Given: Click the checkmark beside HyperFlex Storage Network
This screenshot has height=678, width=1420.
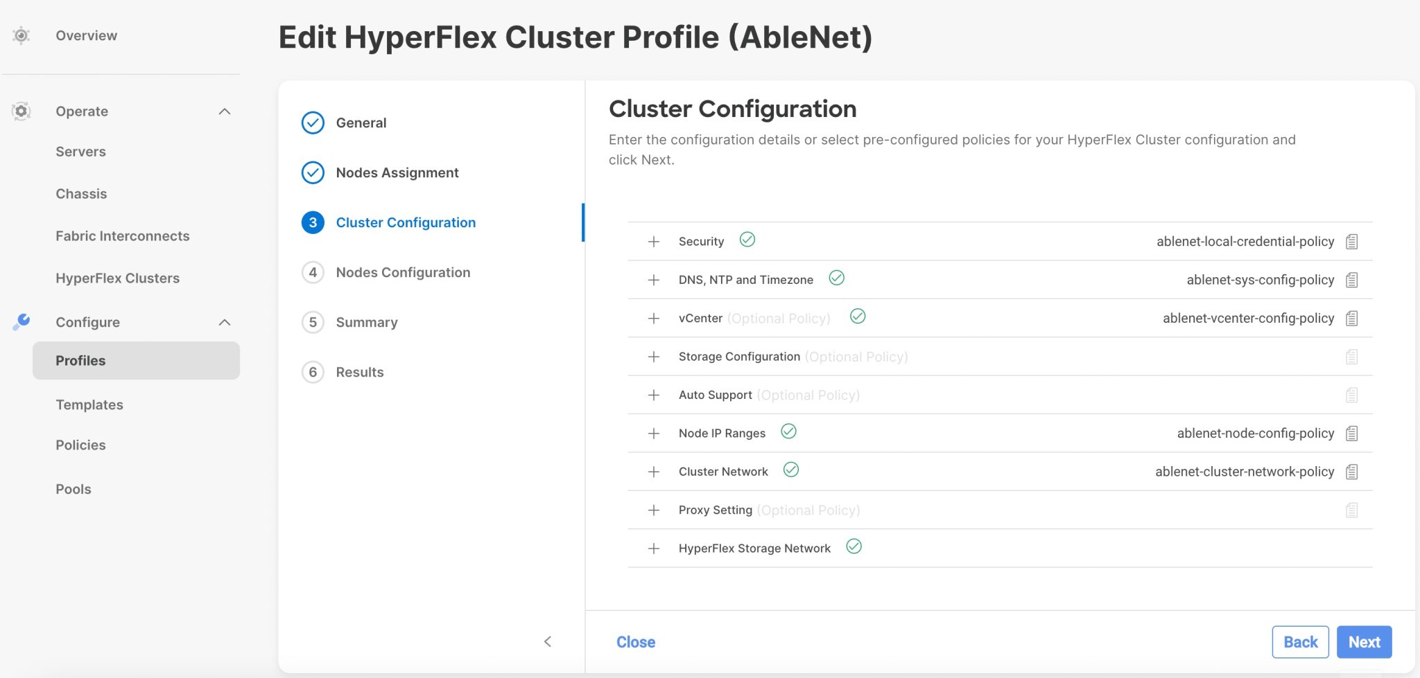Looking at the screenshot, I should tap(854, 546).
